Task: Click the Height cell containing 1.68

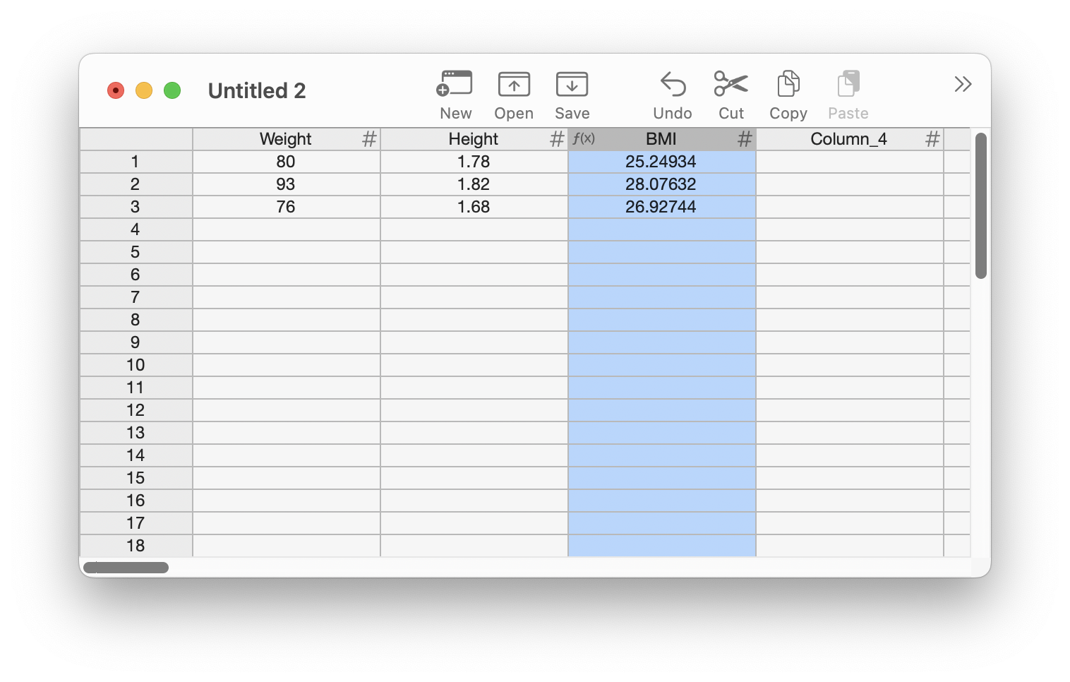Action: click(474, 207)
